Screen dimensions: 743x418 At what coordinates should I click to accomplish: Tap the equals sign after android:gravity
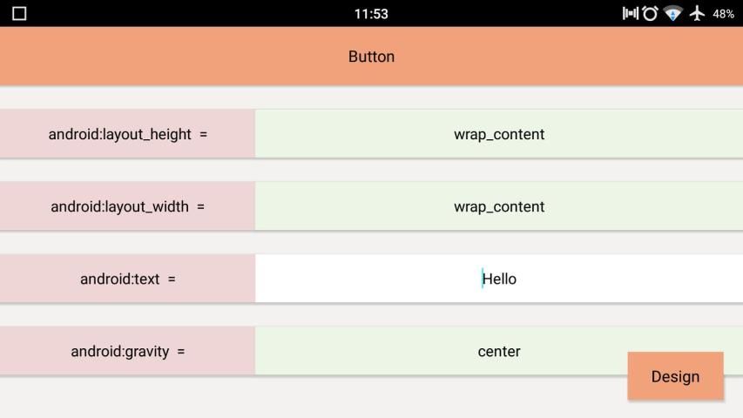click(181, 352)
